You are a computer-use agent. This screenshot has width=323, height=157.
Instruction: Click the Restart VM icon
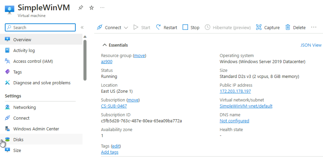tap(159, 28)
